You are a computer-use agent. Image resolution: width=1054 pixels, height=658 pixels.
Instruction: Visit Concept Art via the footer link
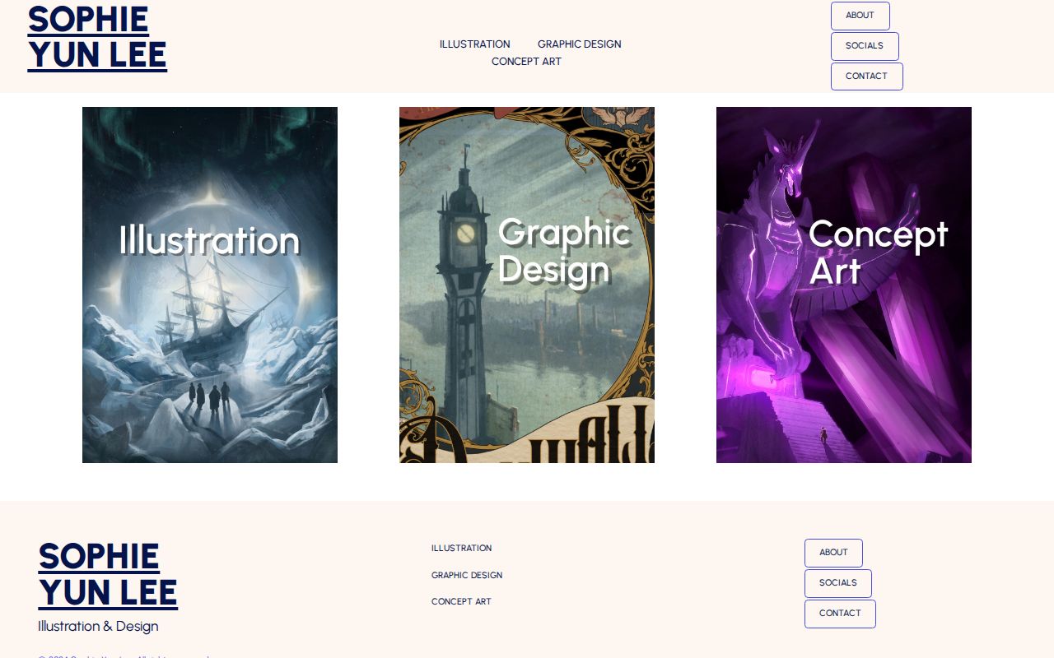click(461, 602)
